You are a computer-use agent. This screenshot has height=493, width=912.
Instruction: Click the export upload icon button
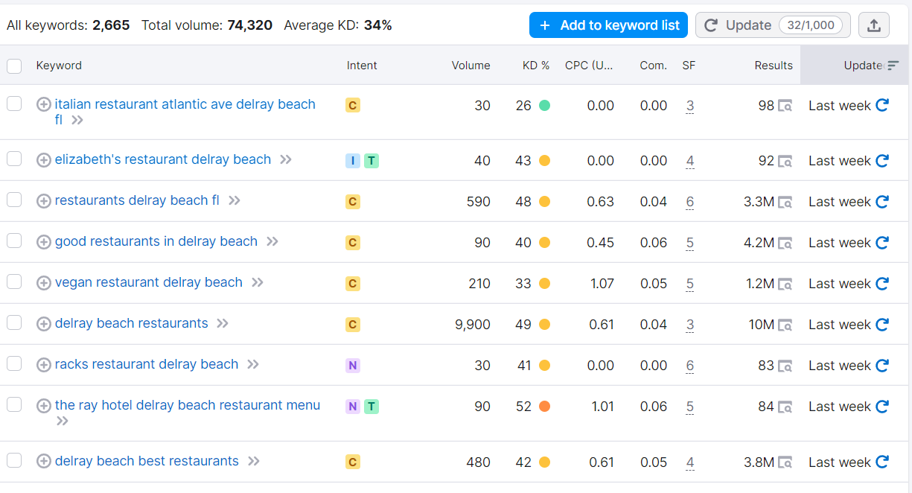tap(874, 25)
